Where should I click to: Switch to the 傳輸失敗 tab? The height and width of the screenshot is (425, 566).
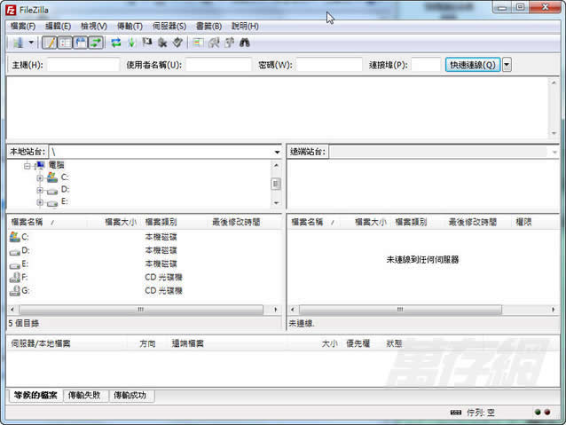tap(84, 396)
